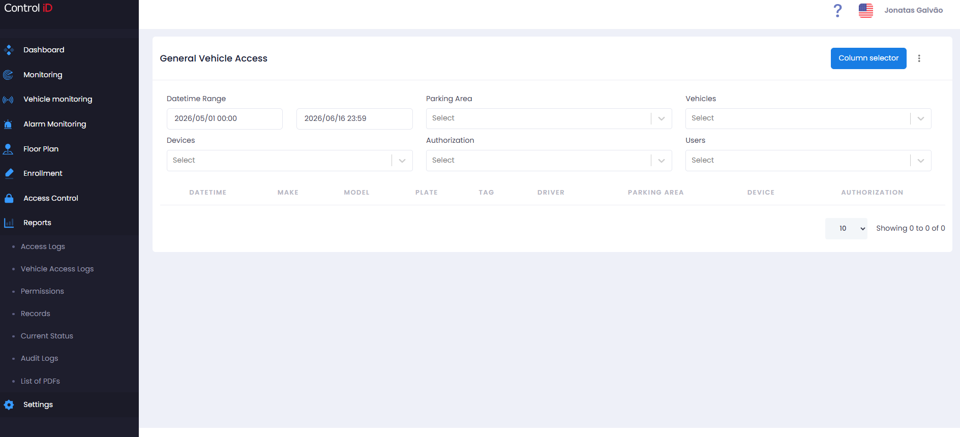
Task: Open the three-dot more options menu
Action: (x=919, y=58)
